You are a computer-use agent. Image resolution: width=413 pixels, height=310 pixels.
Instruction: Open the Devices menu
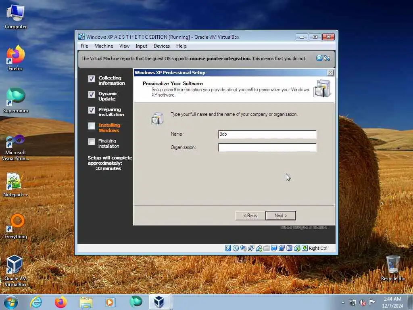click(162, 46)
